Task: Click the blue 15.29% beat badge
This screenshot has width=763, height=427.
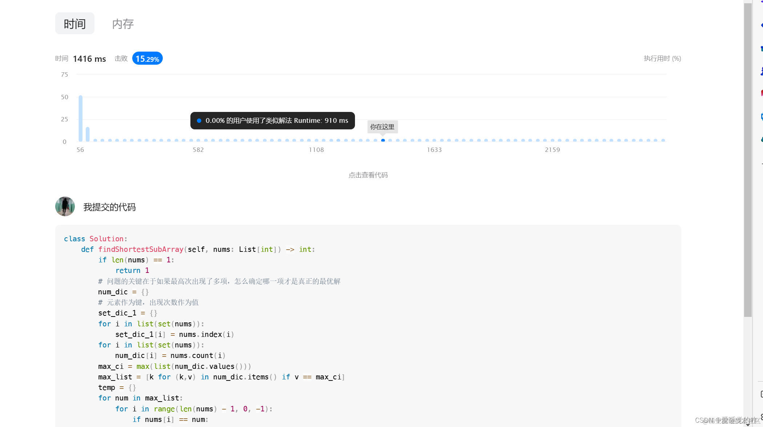Action: coord(147,59)
